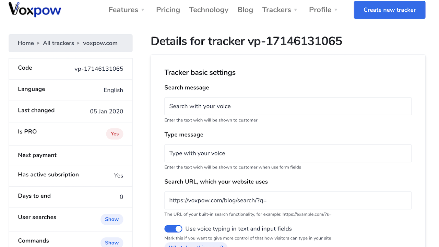Expand the Profile dropdown menu
This screenshot has height=247, width=439.
click(323, 10)
